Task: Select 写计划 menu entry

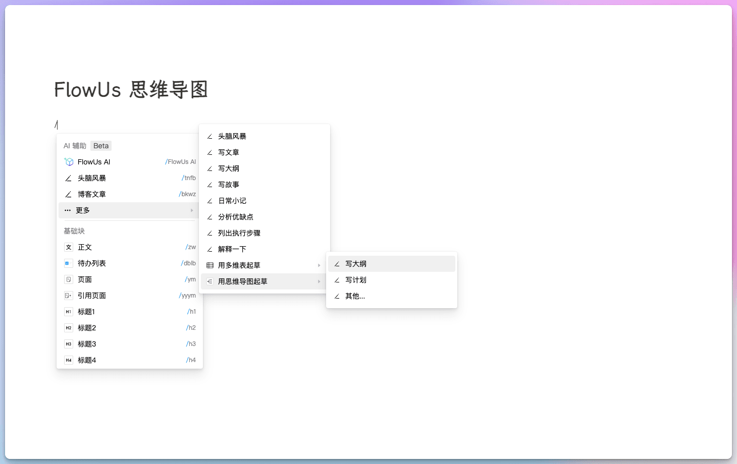Action: 392,280
